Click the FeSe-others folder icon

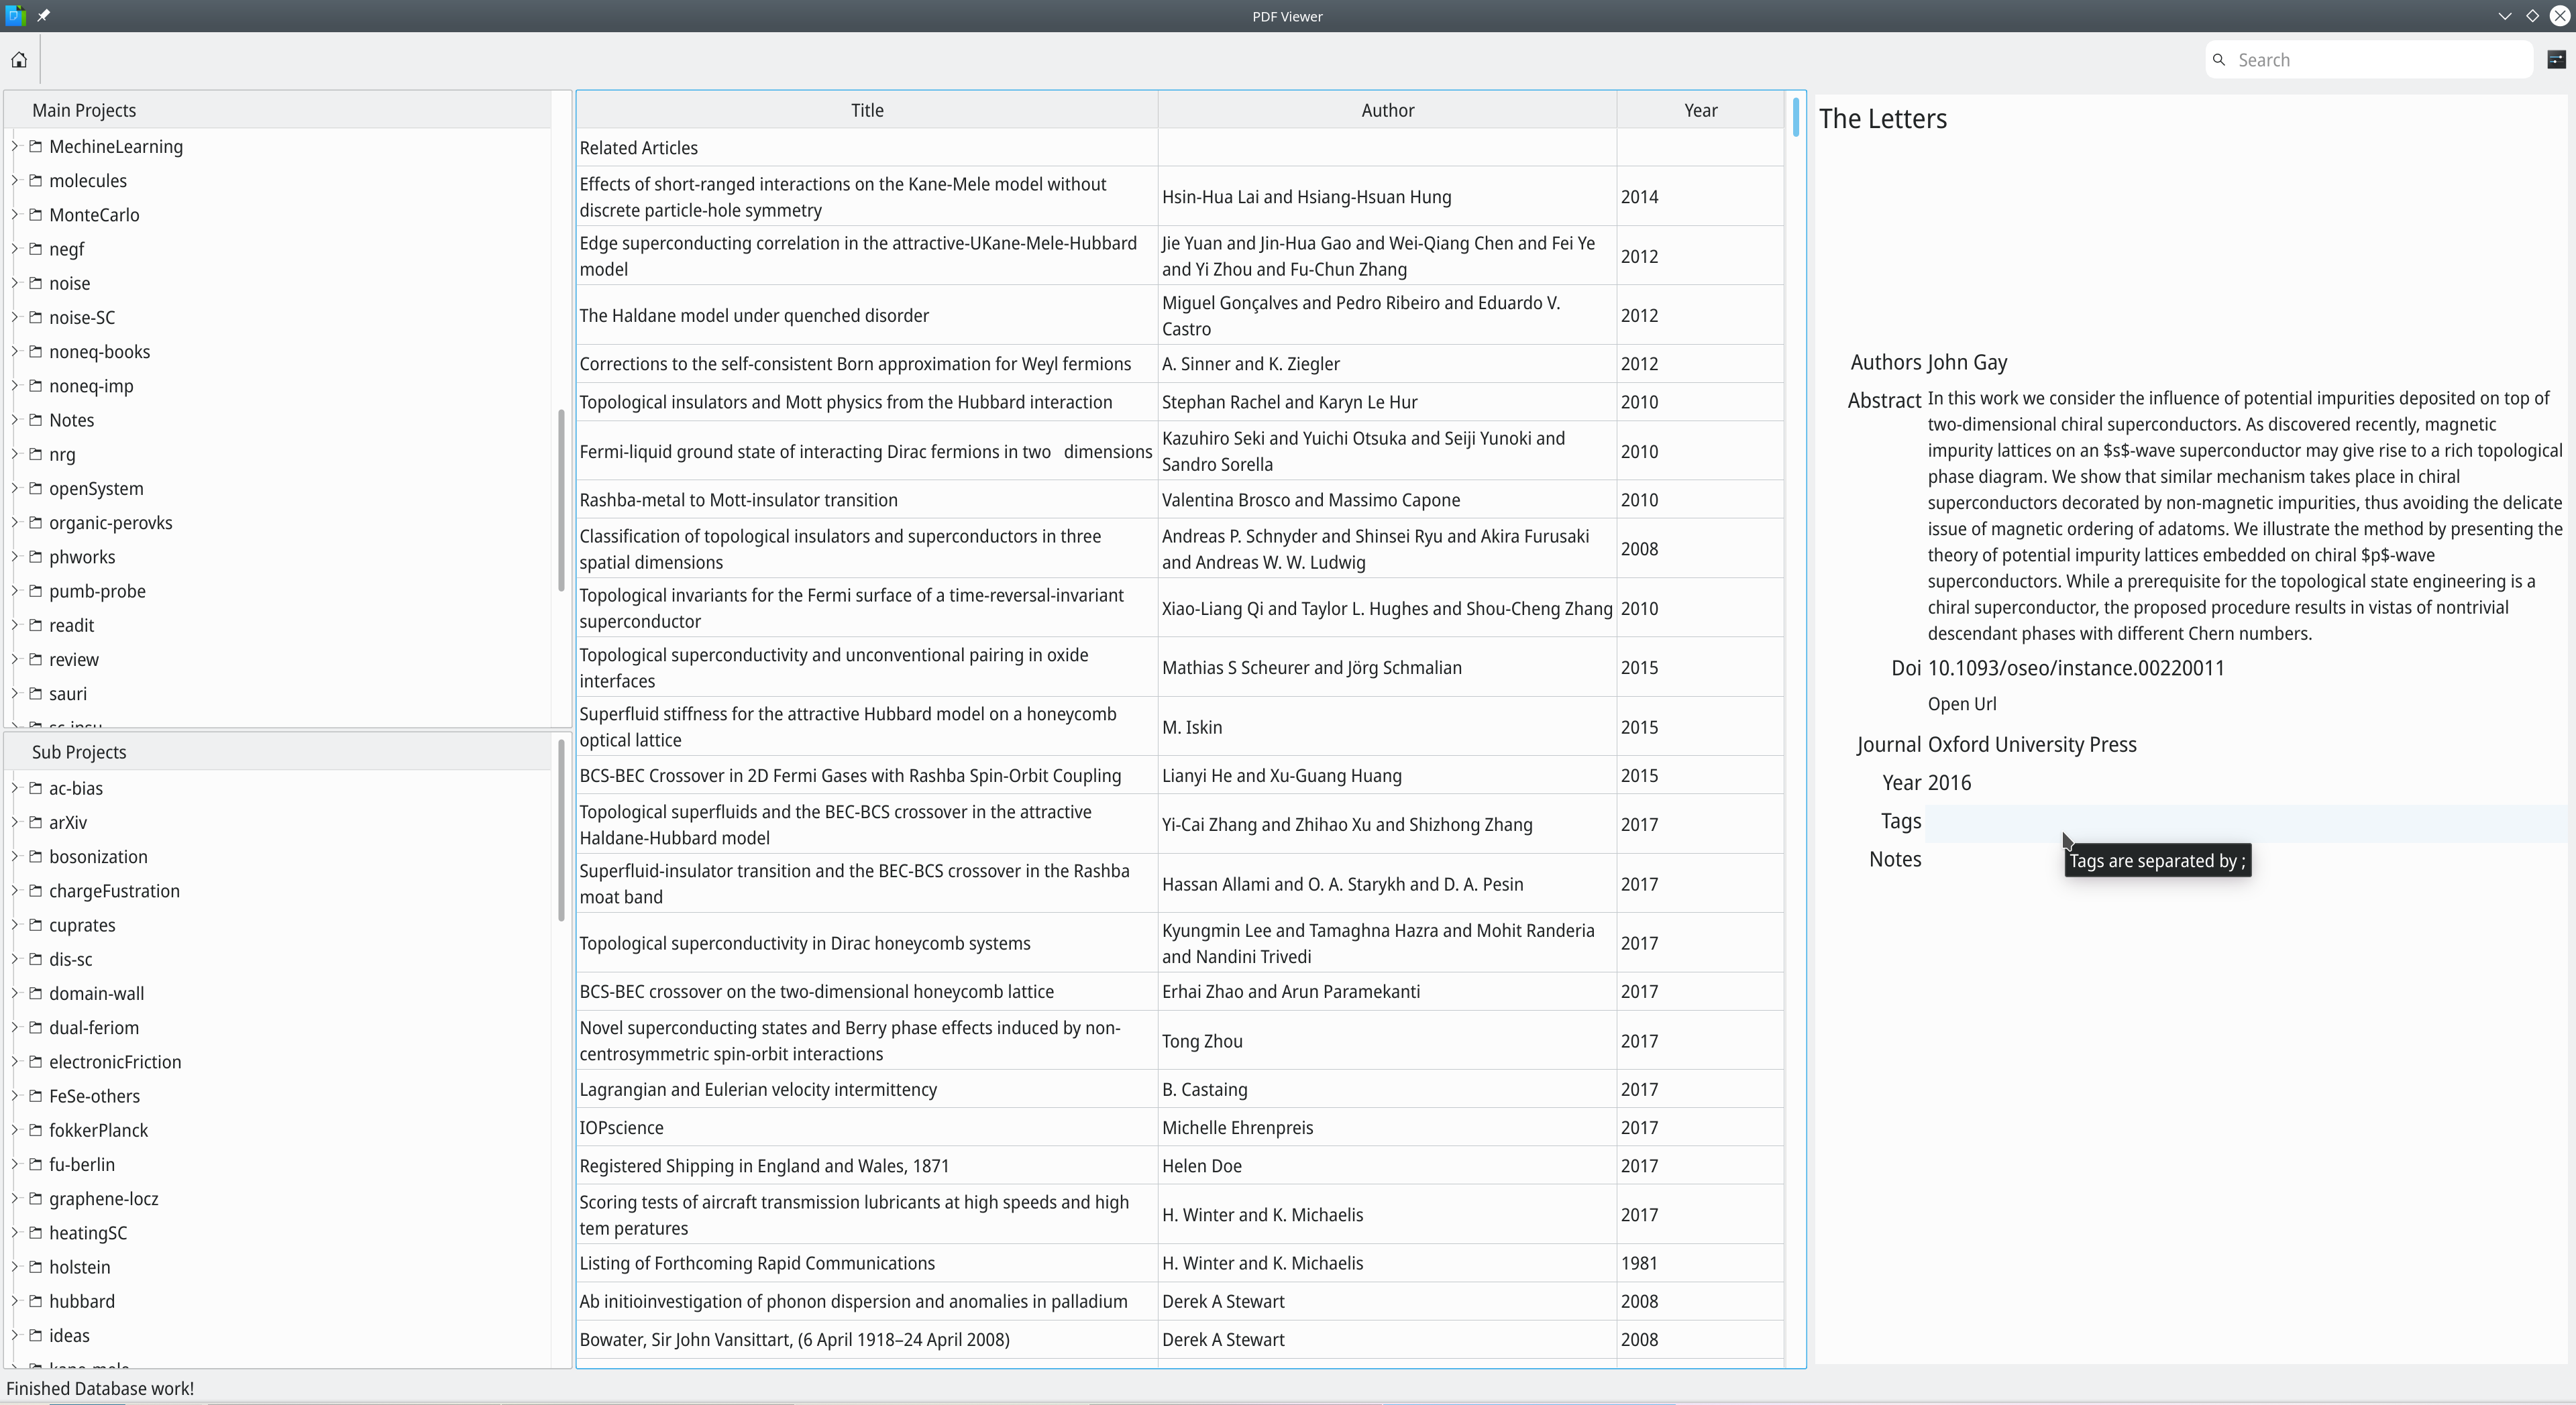(36, 1095)
